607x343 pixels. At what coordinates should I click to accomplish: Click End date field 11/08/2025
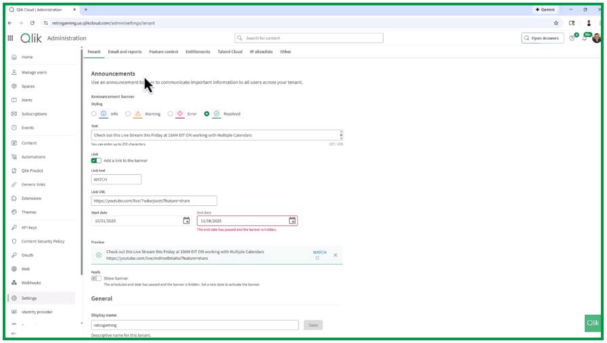pyautogui.click(x=247, y=221)
